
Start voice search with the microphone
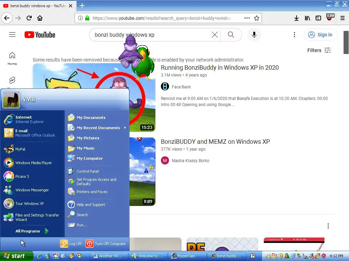254,35
